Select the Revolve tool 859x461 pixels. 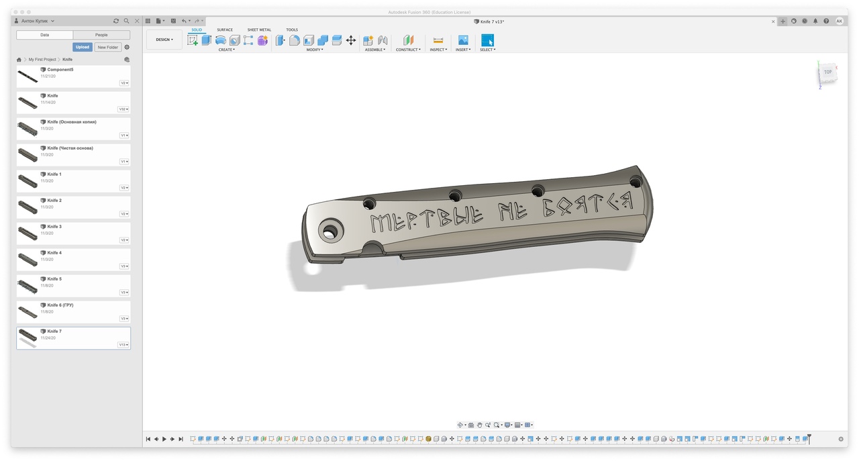coord(221,40)
